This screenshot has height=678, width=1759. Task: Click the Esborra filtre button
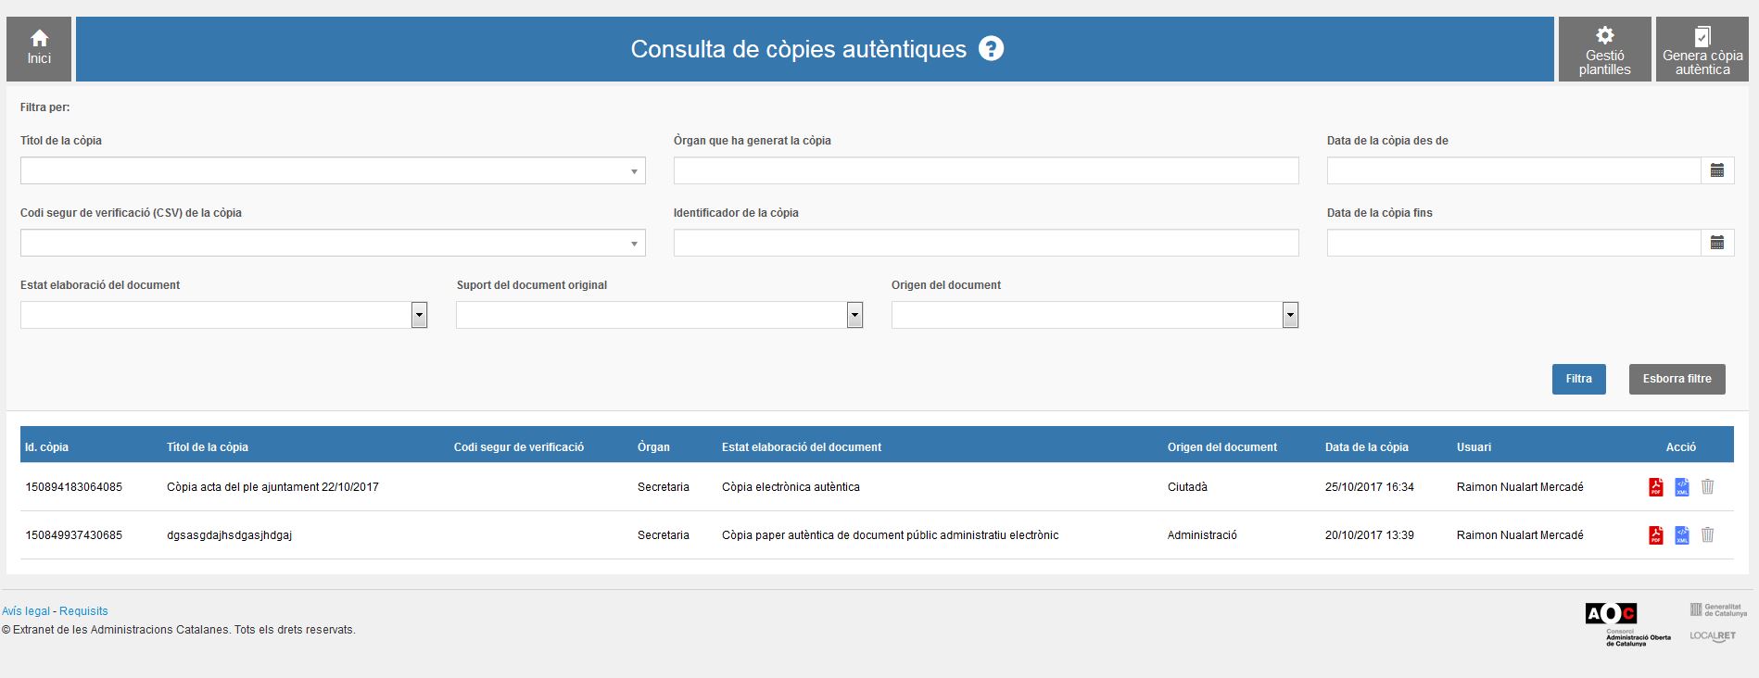click(x=1677, y=379)
